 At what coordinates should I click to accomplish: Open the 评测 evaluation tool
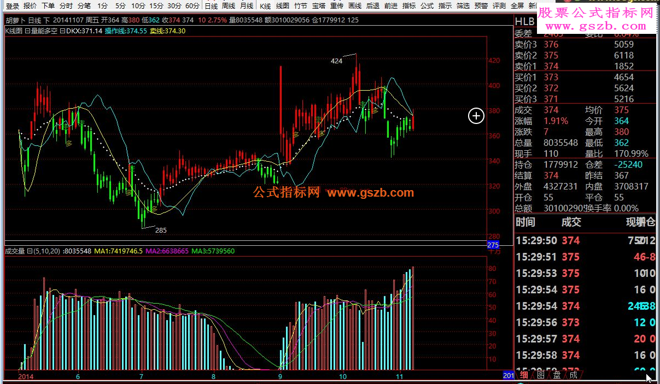click(x=499, y=6)
